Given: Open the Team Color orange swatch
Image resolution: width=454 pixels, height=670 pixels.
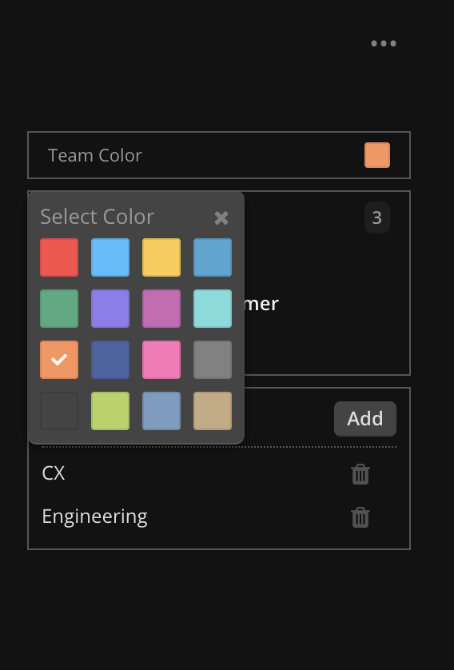Looking at the screenshot, I should pos(377,155).
